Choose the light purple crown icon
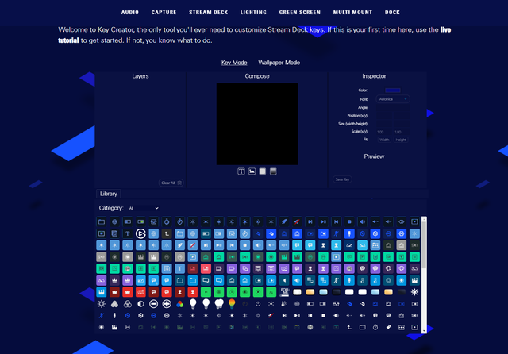Image resolution: width=508 pixels, height=354 pixels. pos(128,280)
